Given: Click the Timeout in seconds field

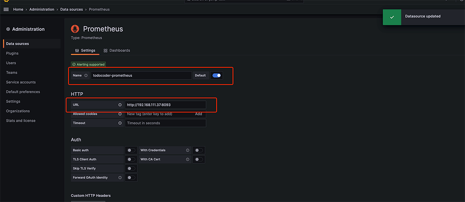Looking at the screenshot, I should [x=165, y=123].
